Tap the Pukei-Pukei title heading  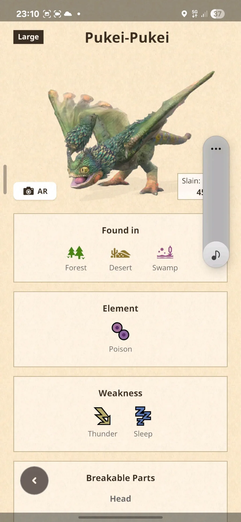(127, 37)
